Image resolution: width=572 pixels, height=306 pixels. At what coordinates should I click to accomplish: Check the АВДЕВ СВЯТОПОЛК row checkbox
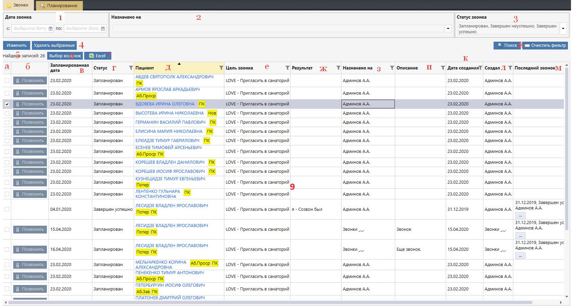pos(7,81)
